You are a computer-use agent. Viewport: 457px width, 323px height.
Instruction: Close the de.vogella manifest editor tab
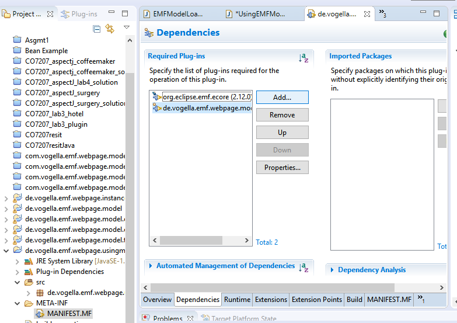367,14
